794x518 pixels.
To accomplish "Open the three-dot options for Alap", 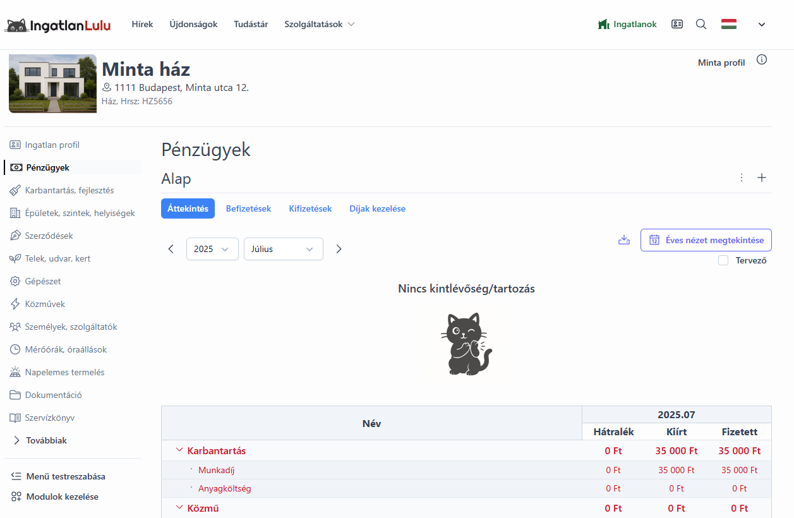I will coord(742,178).
